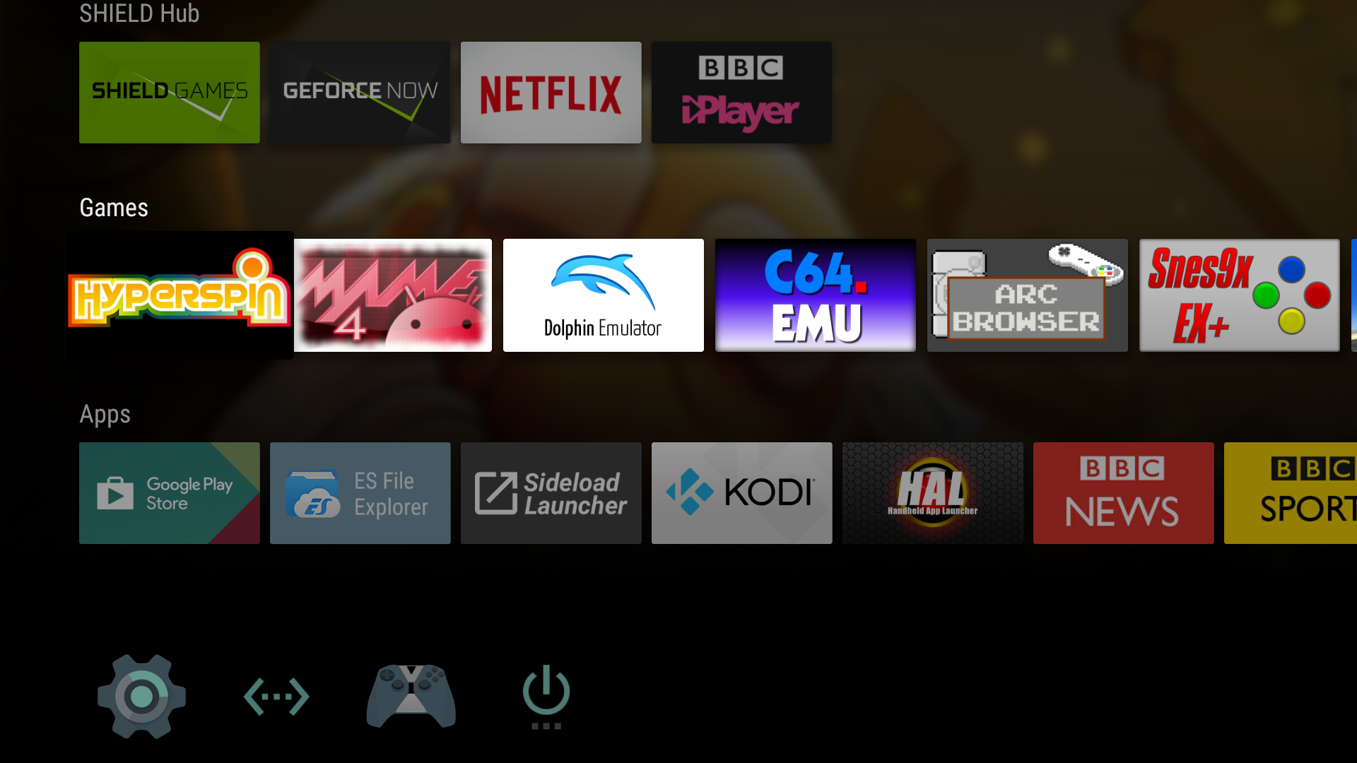Image resolution: width=1357 pixels, height=763 pixels.
Task: Open HyperSpin frontend
Action: (x=179, y=295)
